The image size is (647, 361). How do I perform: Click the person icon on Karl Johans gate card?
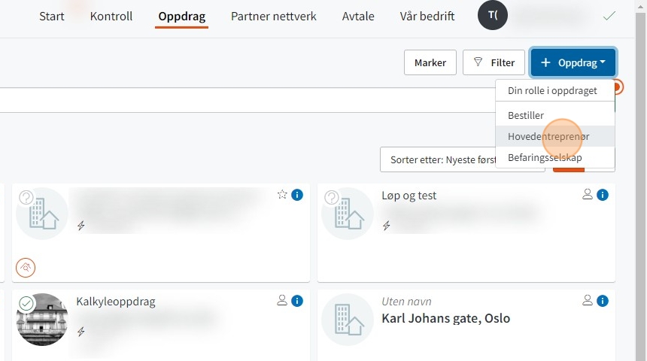[x=587, y=300]
